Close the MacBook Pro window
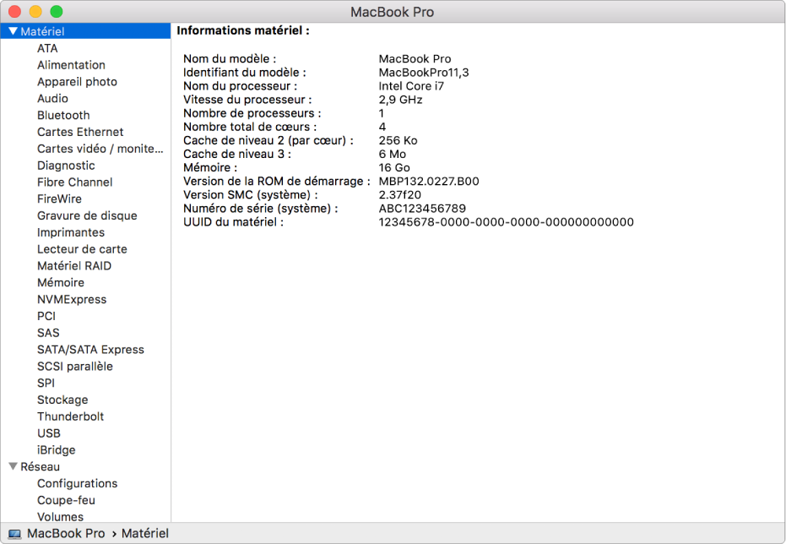 pyautogui.click(x=15, y=12)
